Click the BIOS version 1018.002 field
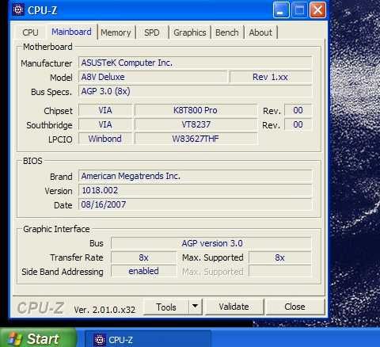The height and width of the screenshot is (347, 380). [195, 190]
